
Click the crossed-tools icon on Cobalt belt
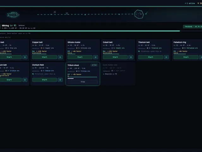click(131, 57)
